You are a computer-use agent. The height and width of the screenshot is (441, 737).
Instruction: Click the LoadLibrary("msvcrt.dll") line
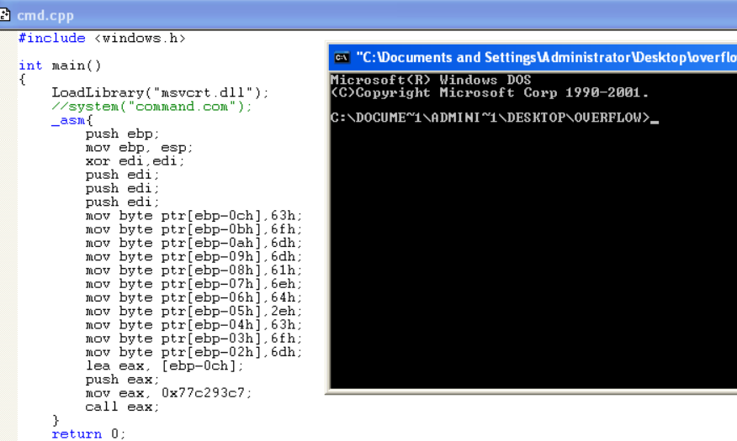click(x=160, y=92)
